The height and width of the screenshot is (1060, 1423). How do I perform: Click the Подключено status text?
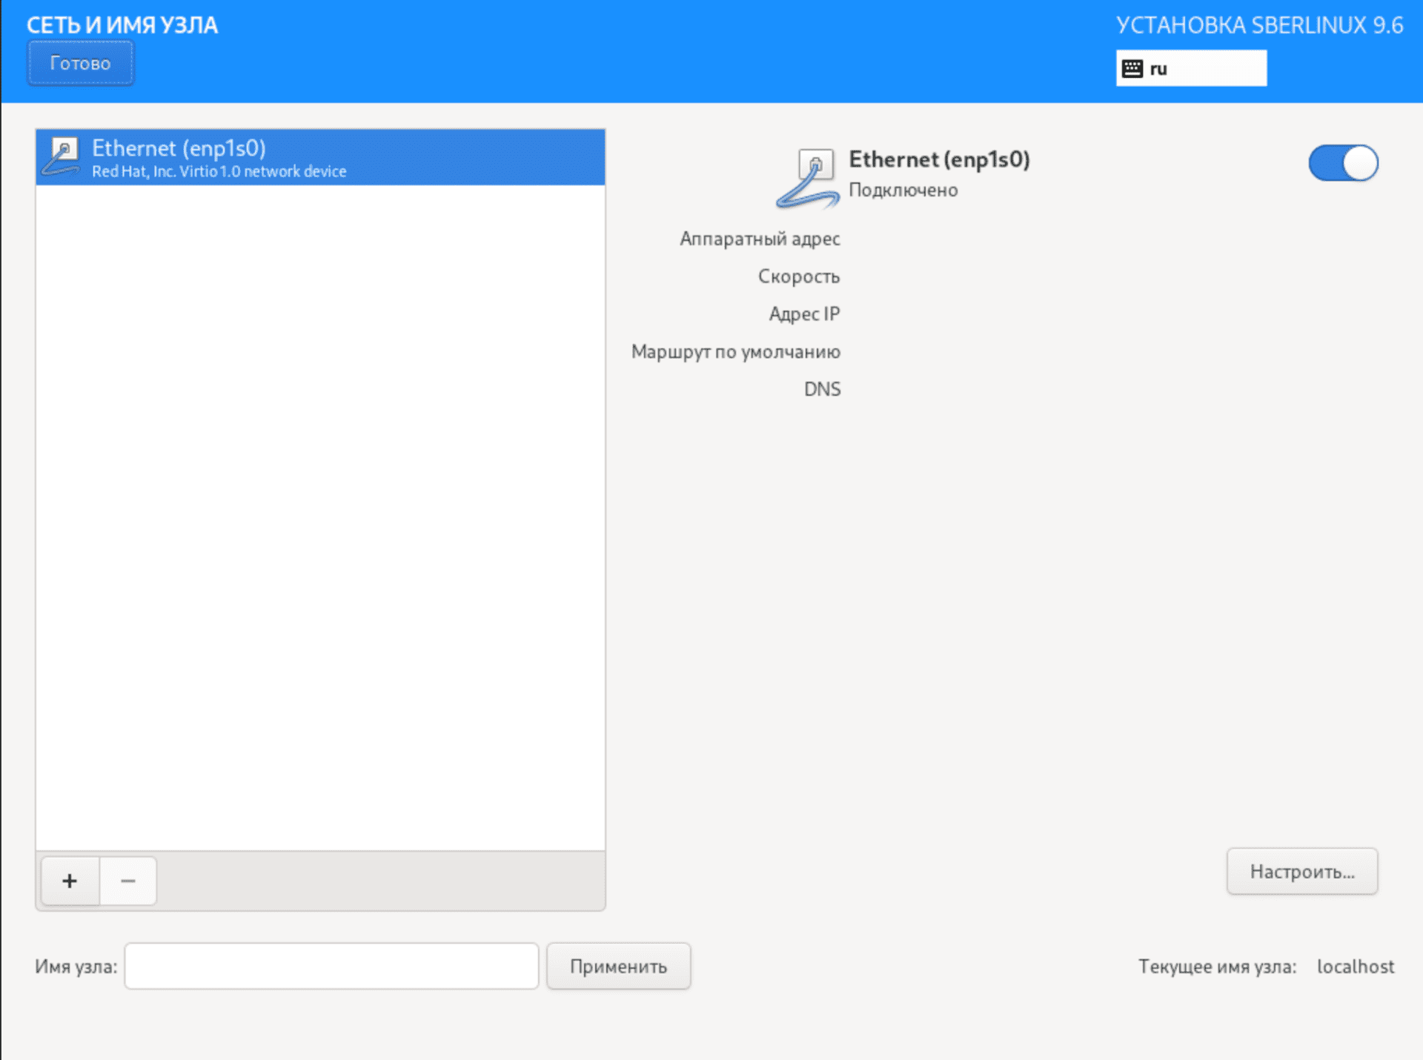(x=903, y=190)
